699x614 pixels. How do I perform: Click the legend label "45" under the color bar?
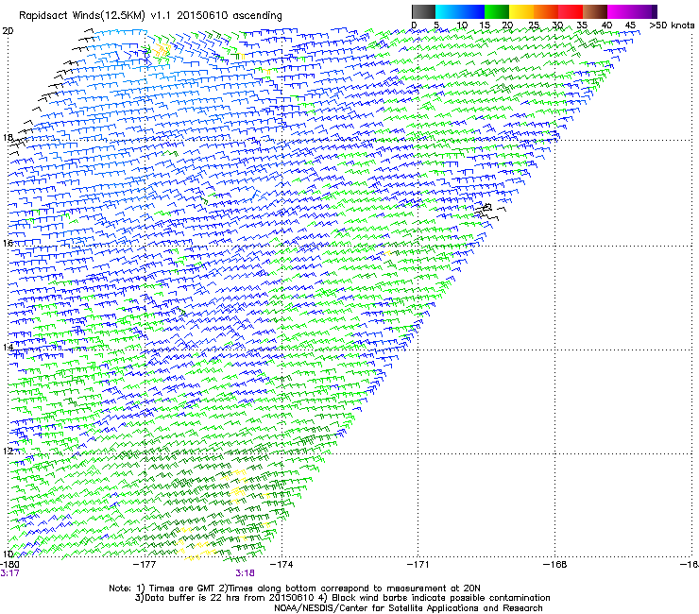(x=630, y=25)
